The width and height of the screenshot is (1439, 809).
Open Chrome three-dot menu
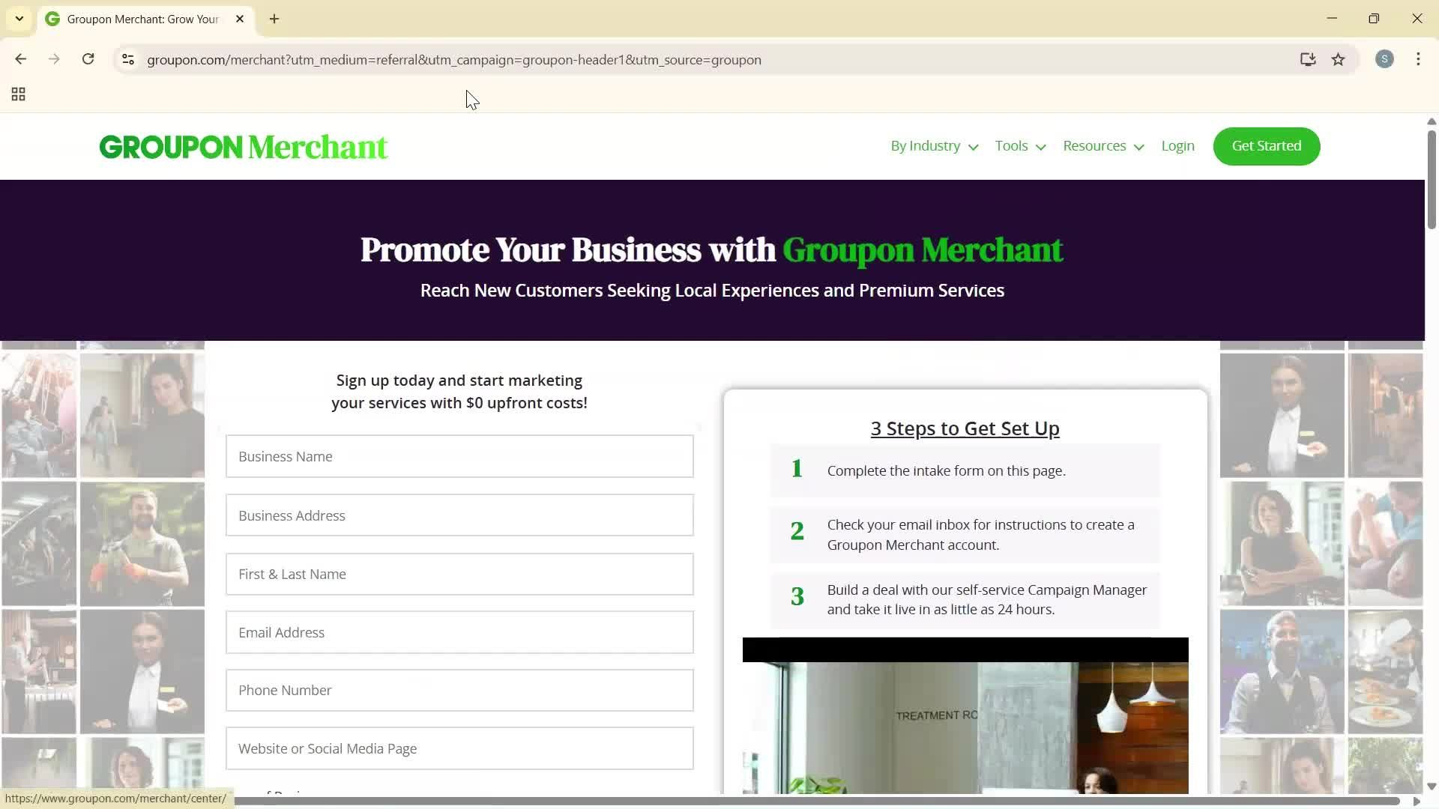pyautogui.click(x=1418, y=59)
